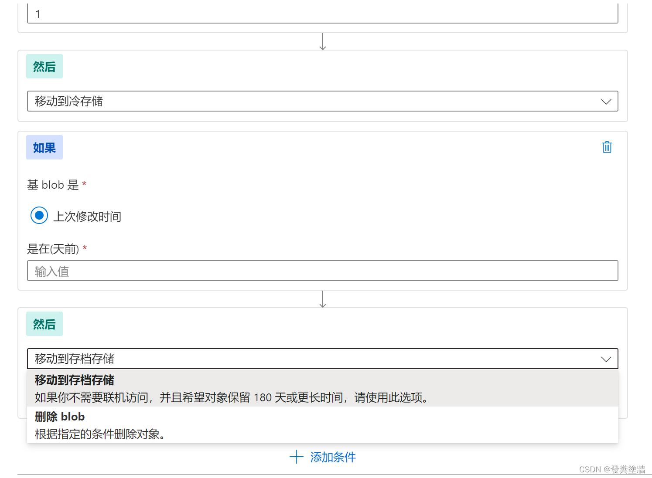The width and height of the screenshot is (652, 478).
Task: Click the plus icon beside 添加条件
Action: click(297, 457)
